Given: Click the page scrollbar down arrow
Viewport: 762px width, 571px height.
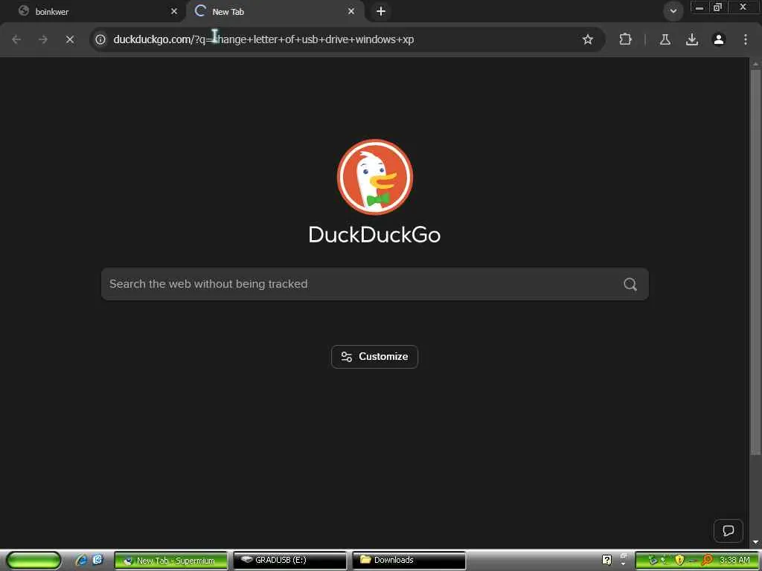Looking at the screenshot, I should click(756, 542).
